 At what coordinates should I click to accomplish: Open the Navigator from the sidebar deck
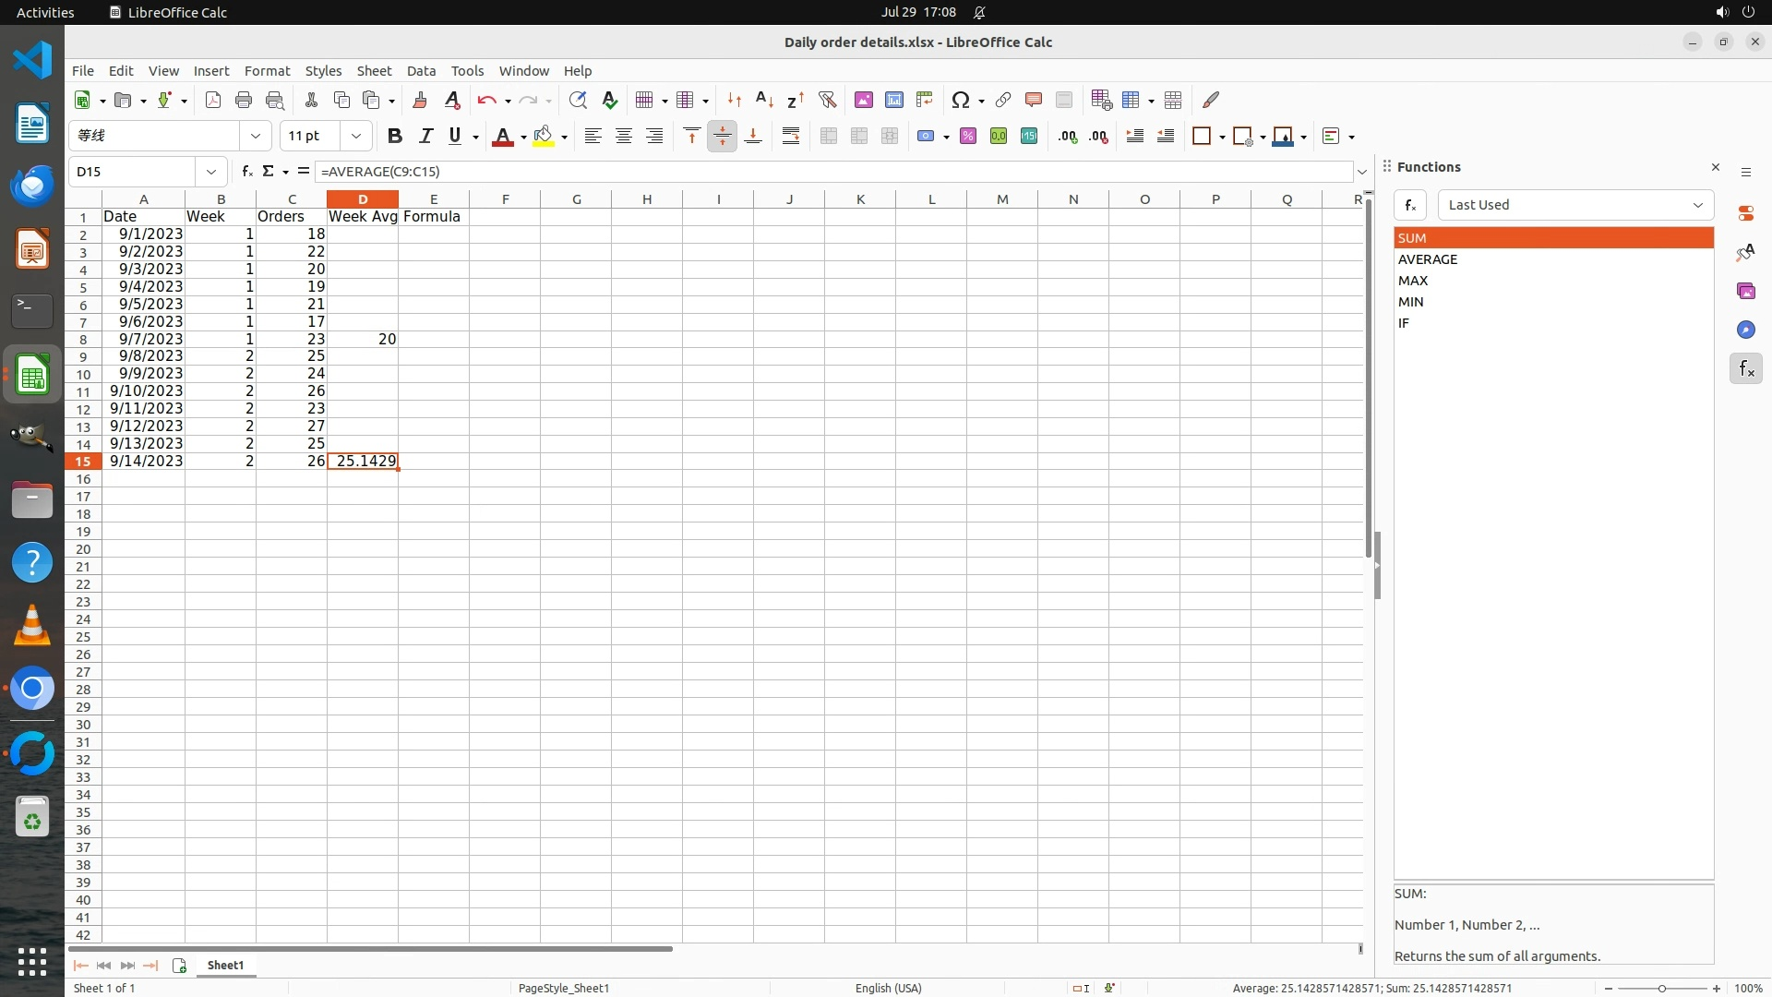point(1745,330)
